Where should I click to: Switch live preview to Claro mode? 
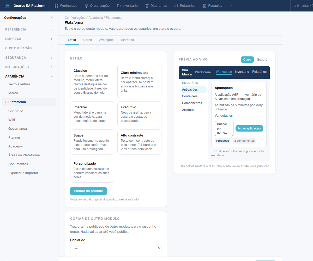pos(247,60)
